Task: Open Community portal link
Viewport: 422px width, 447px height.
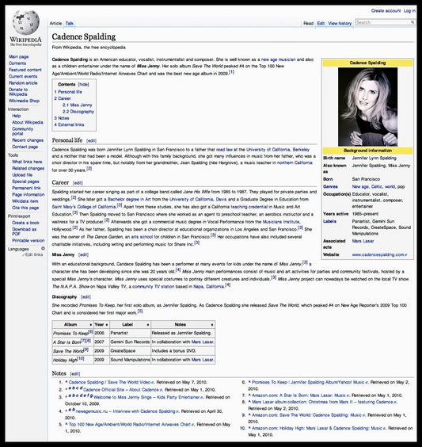Action: [22, 131]
